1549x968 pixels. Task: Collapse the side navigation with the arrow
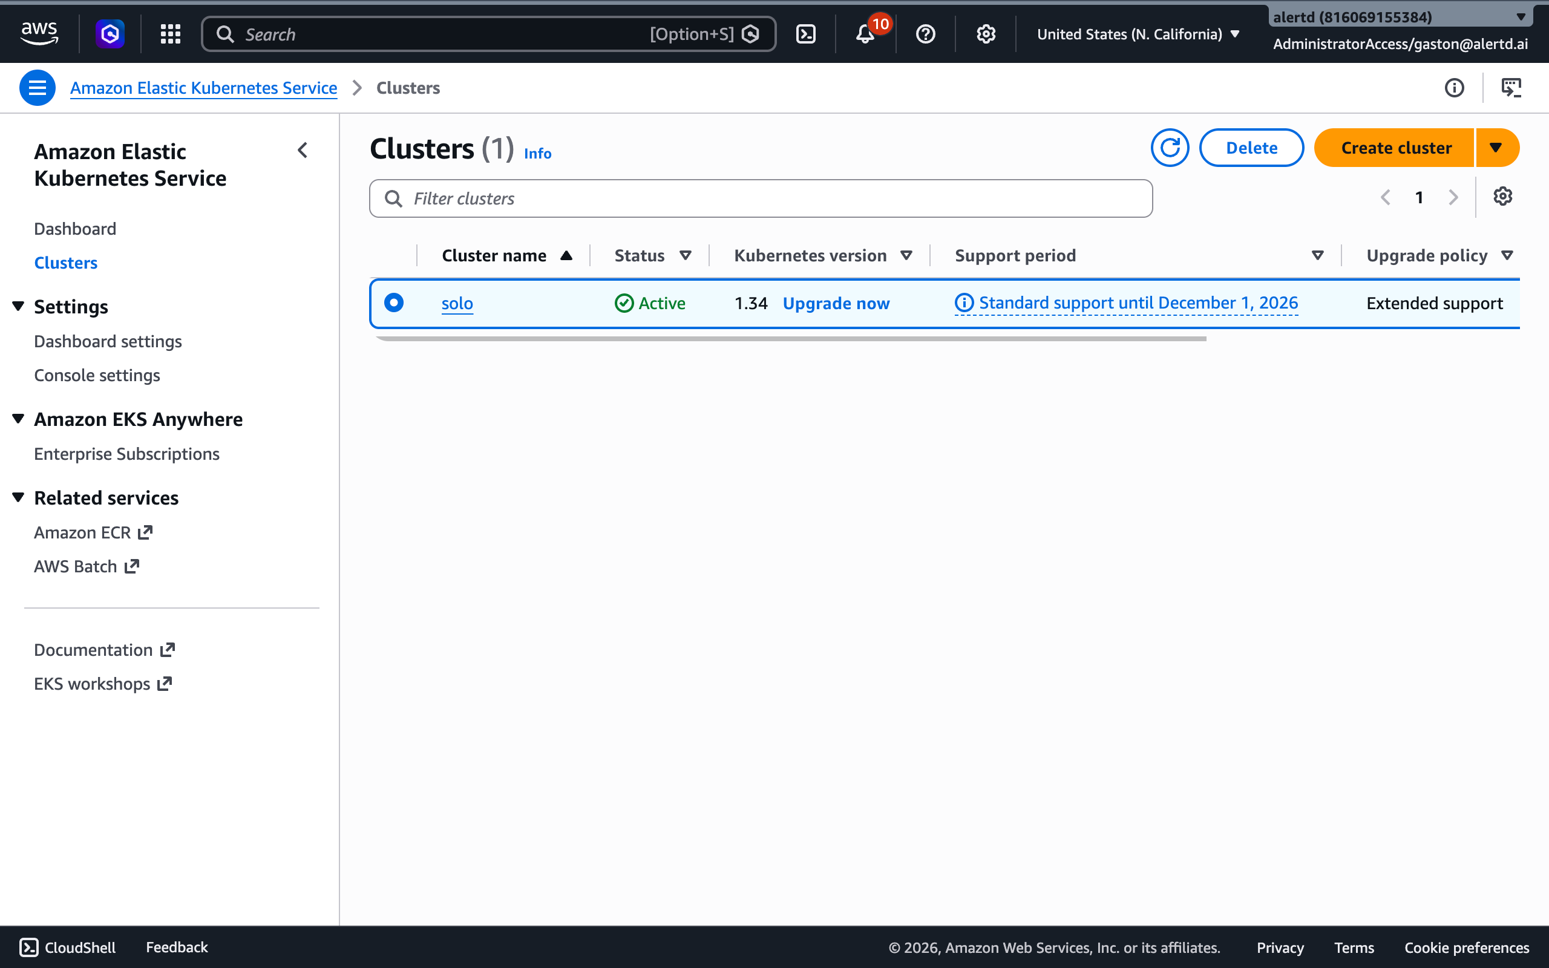pyautogui.click(x=303, y=151)
